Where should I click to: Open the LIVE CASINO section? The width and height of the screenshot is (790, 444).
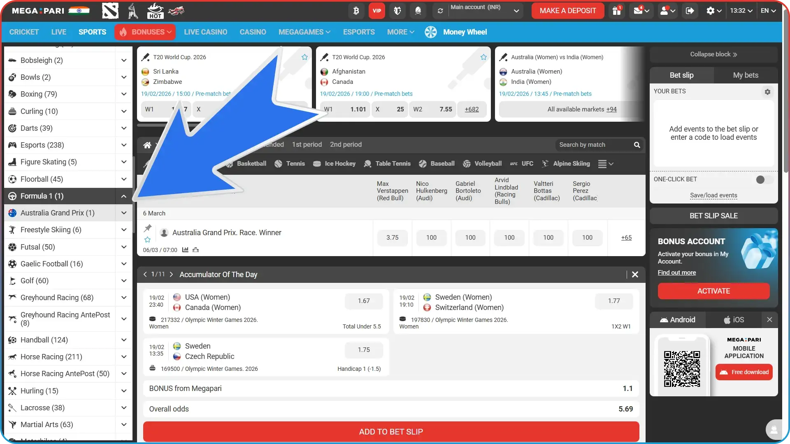pos(205,32)
